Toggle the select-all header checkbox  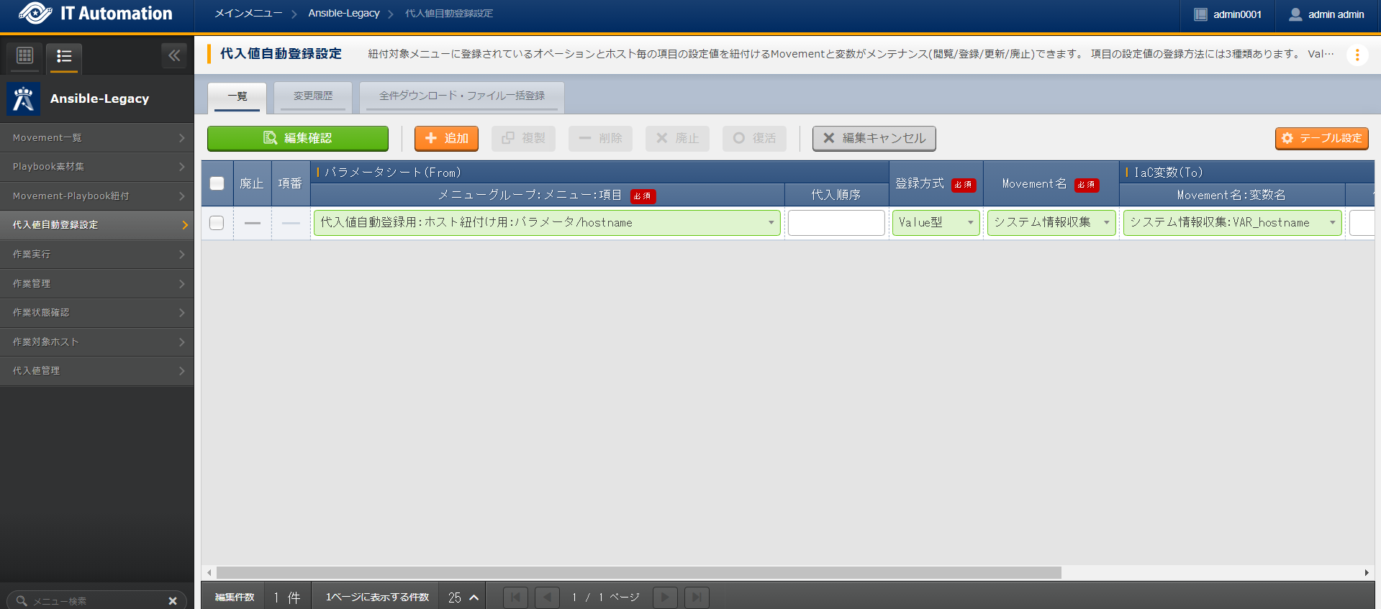coord(217,183)
